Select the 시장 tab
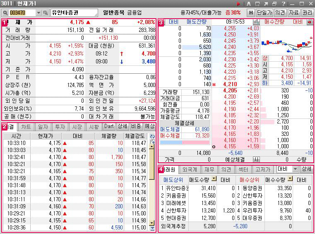This screenshot has width=315, height=234. pyautogui.click(x=77, y=127)
